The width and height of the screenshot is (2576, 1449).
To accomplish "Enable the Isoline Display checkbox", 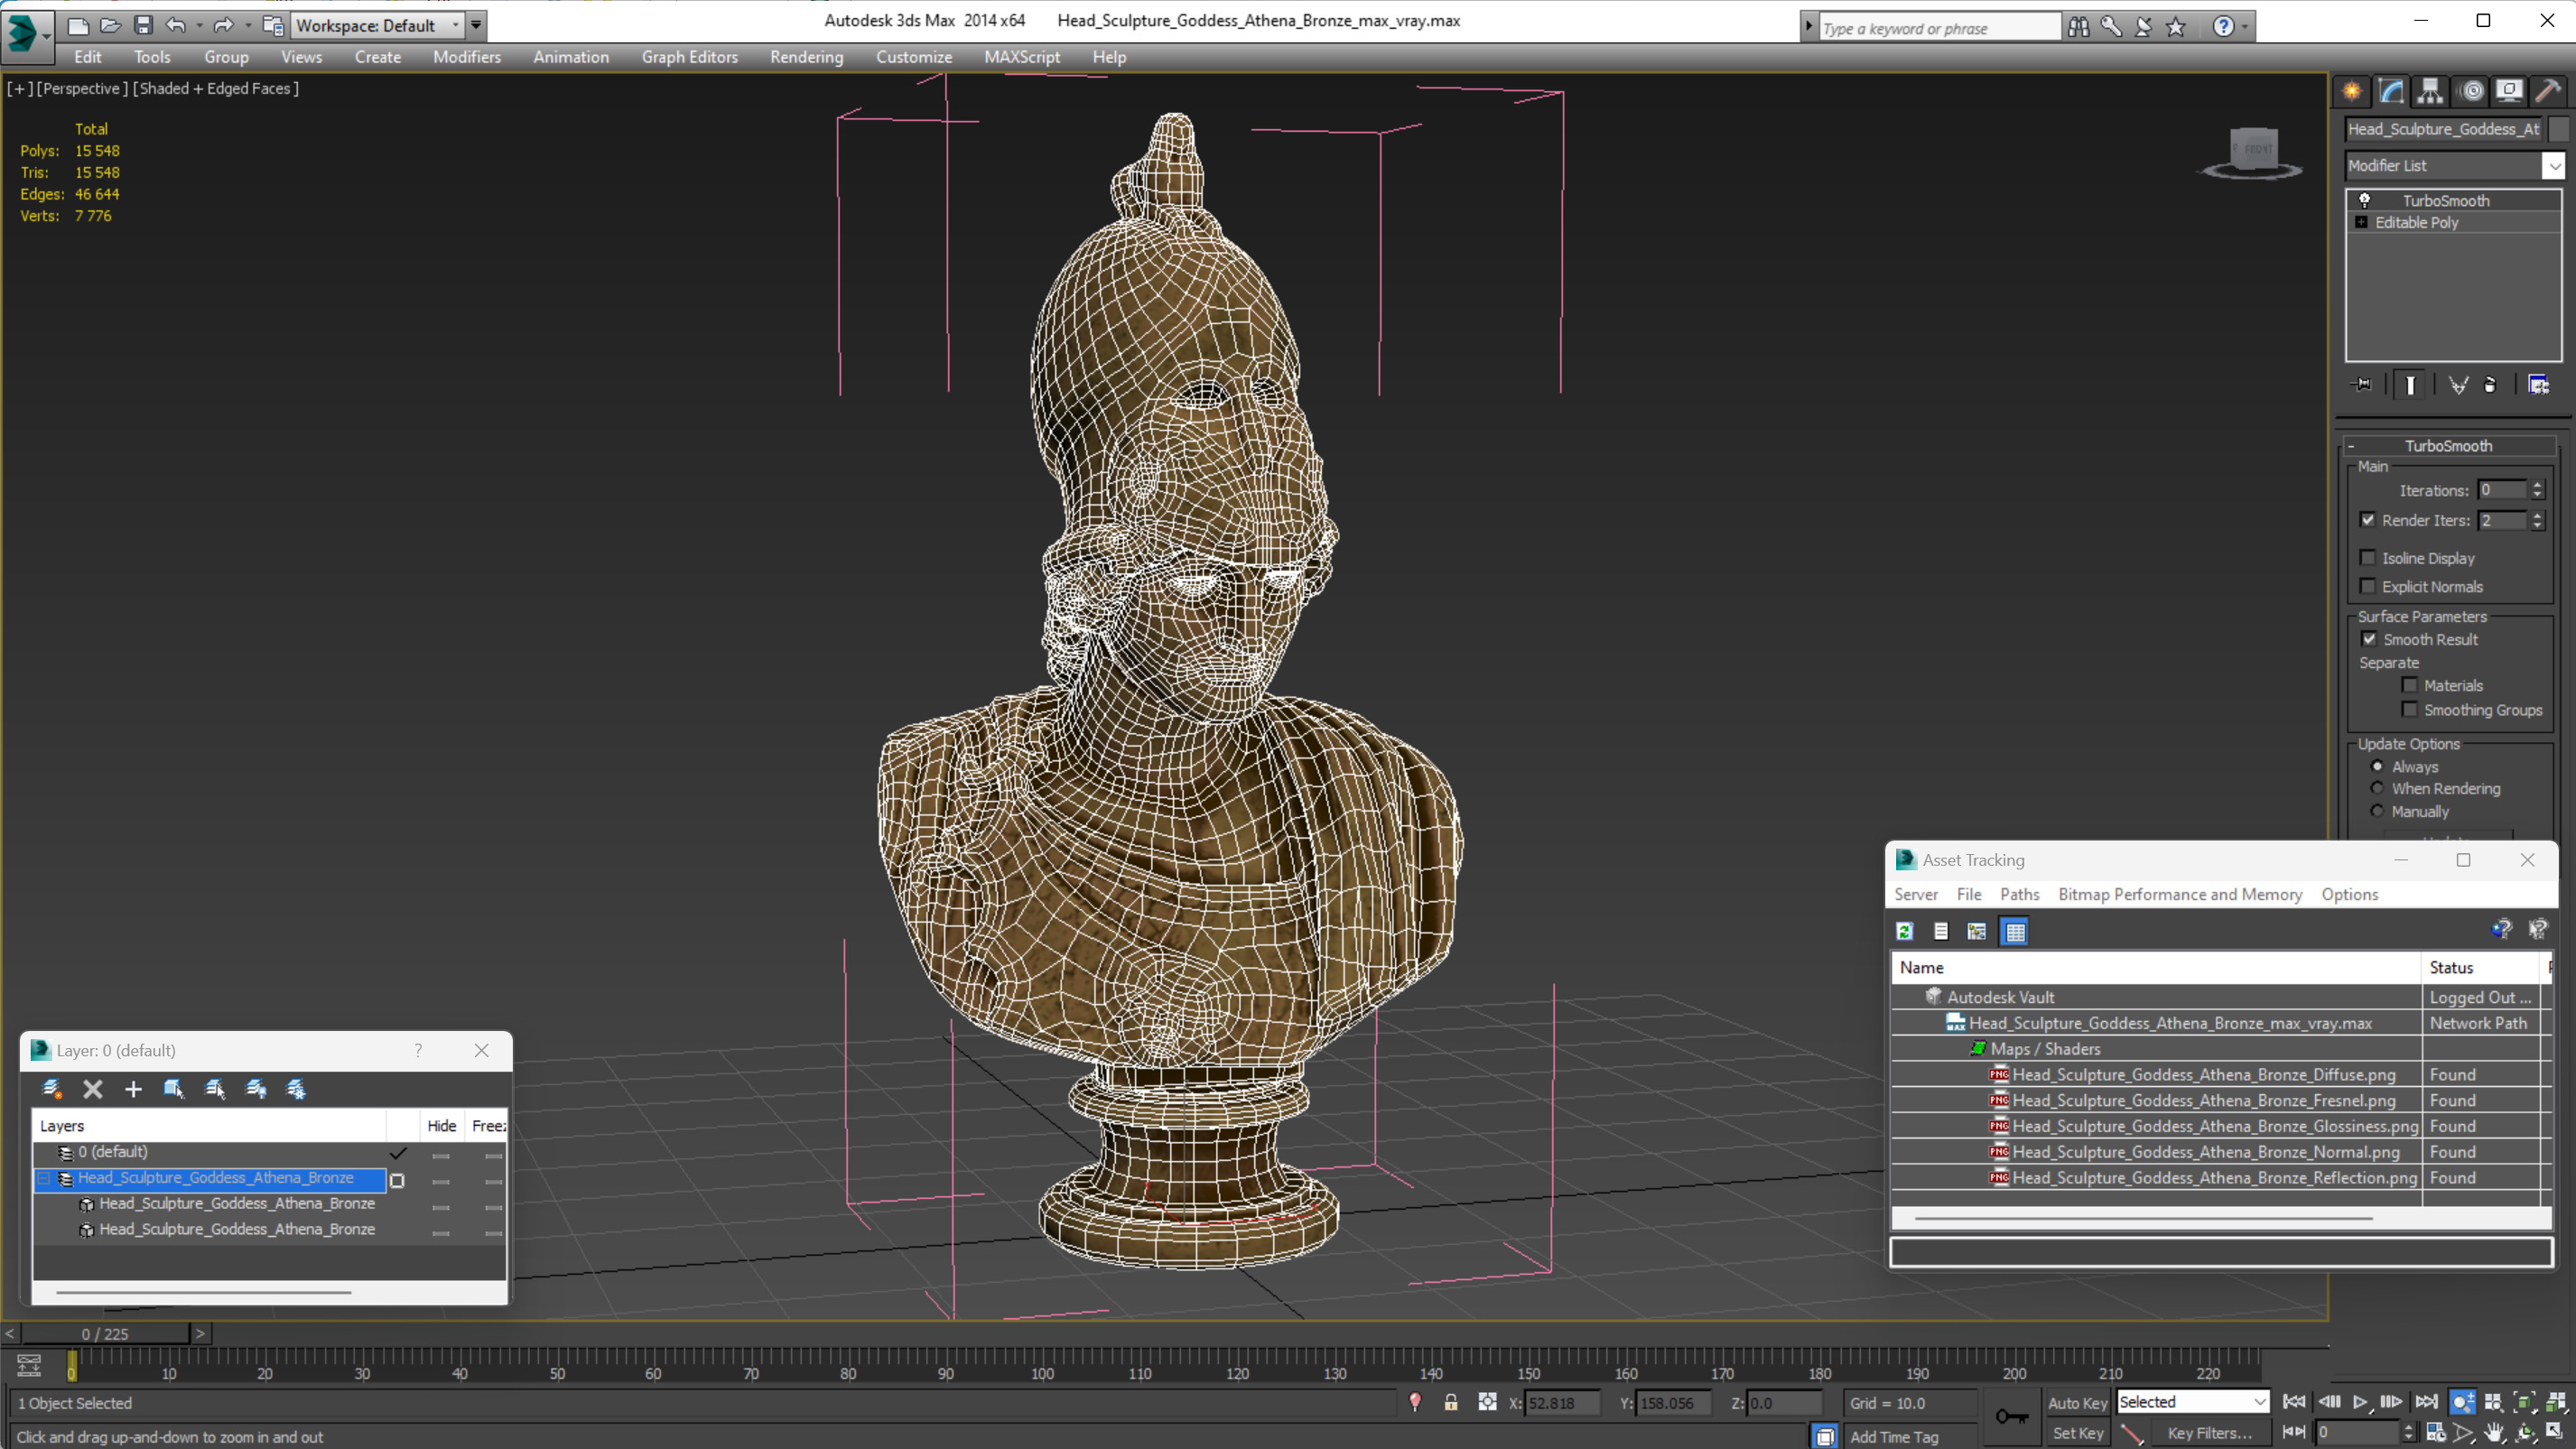I will point(2368,558).
